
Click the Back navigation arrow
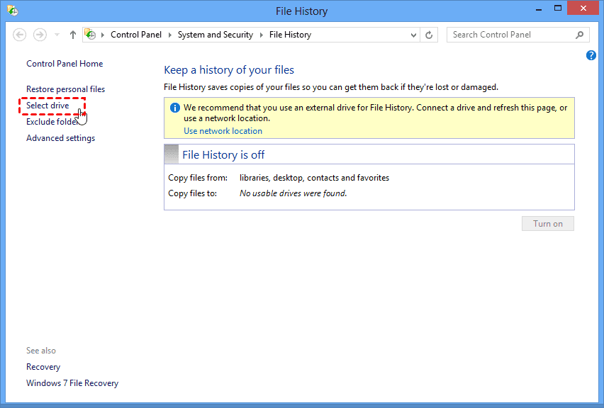click(x=20, y=35)
